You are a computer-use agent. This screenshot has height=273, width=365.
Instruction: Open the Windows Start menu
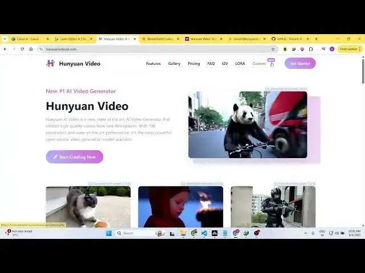(109, 233)
